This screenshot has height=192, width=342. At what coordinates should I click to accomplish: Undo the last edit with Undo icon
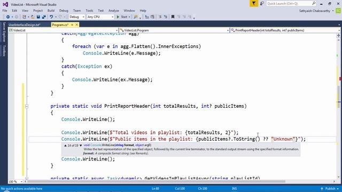(51, 17)
